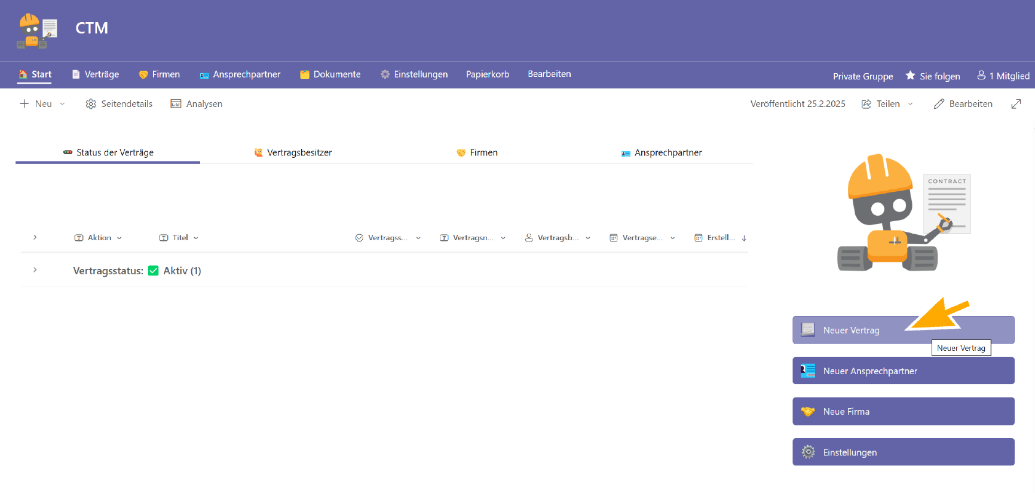Viewport: 1035px width, 493px height.
Task: Sort by the Erstellt column header
Action: pyautogui.click(x=720, y=238)
